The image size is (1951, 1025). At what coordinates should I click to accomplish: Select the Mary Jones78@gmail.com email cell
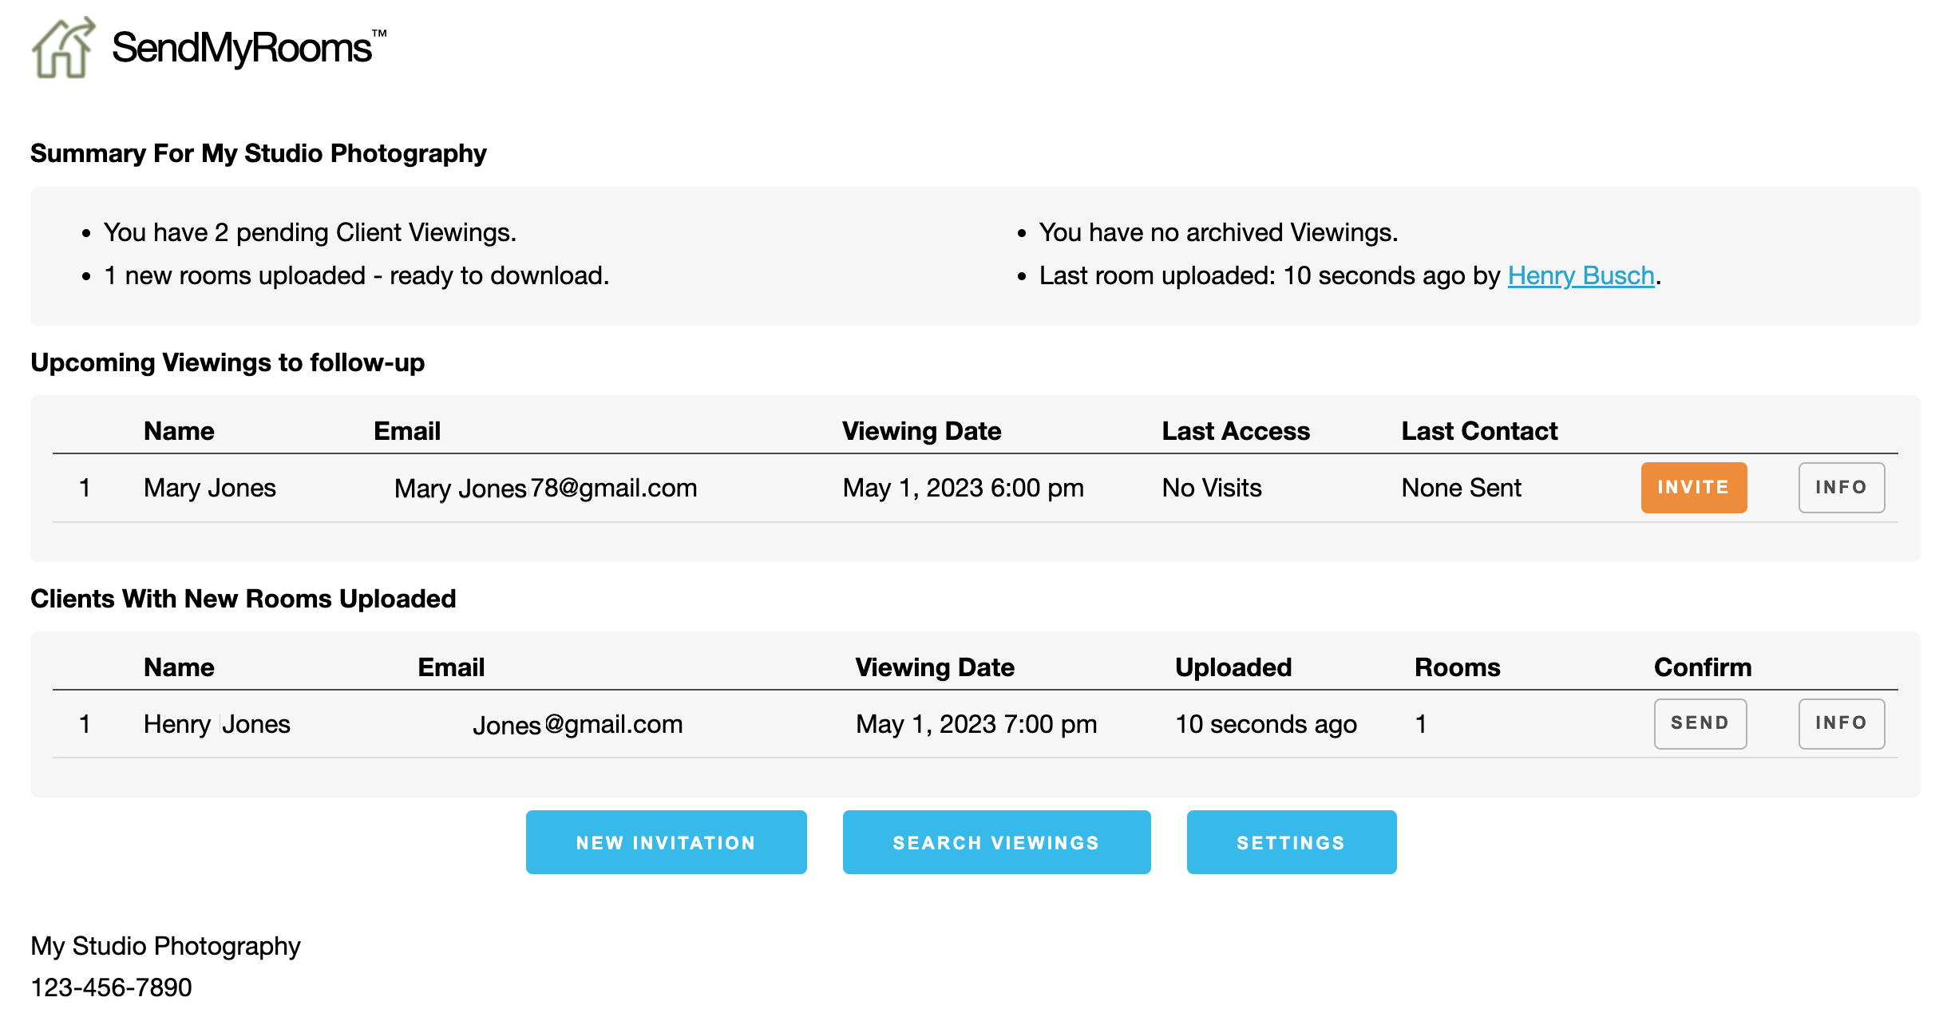point(545,488)
